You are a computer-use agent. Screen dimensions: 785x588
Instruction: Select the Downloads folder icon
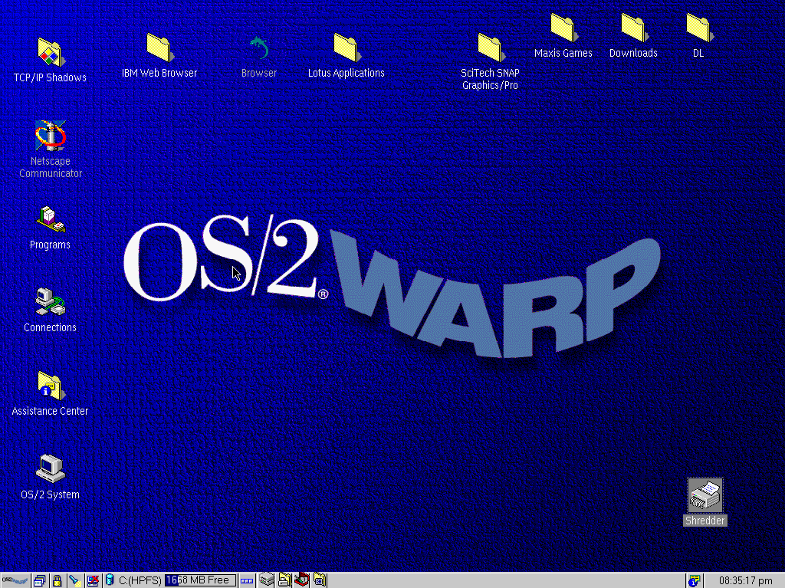(x=635, y=28)
